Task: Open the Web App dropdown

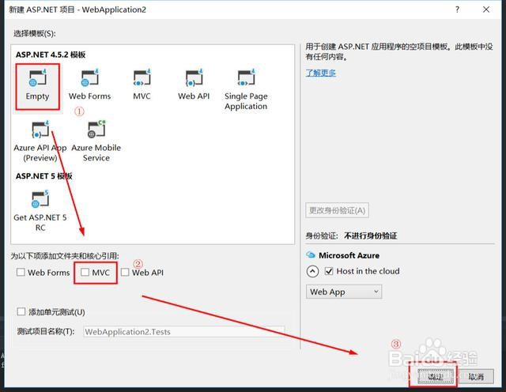Action: pos(344,292)
